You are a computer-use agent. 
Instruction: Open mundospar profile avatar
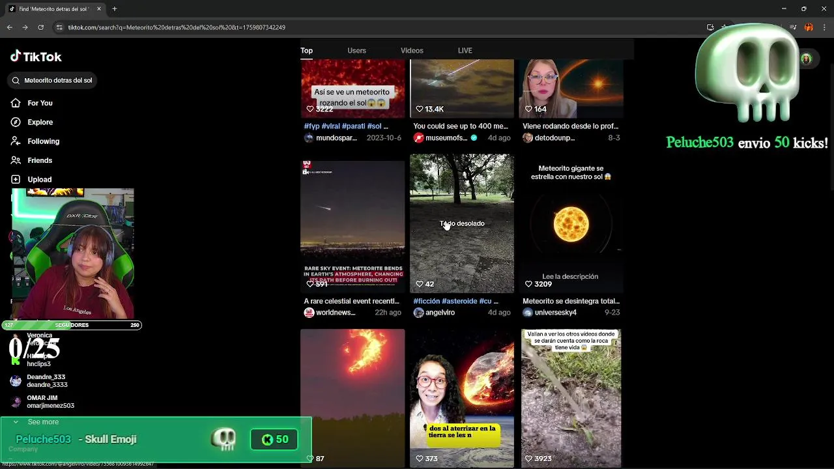pos(309,137)
